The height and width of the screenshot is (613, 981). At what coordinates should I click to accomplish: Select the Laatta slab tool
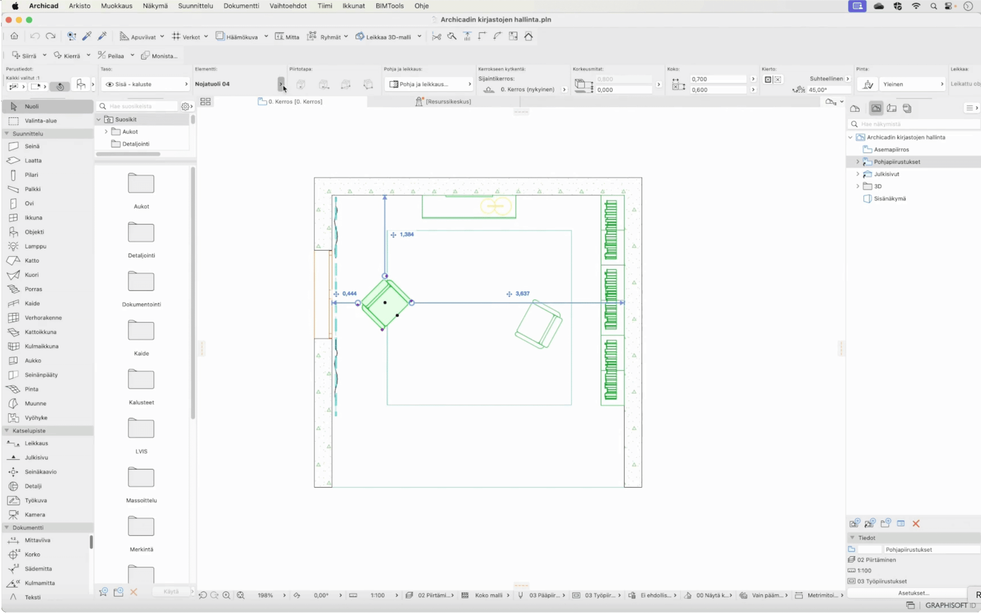48,160
